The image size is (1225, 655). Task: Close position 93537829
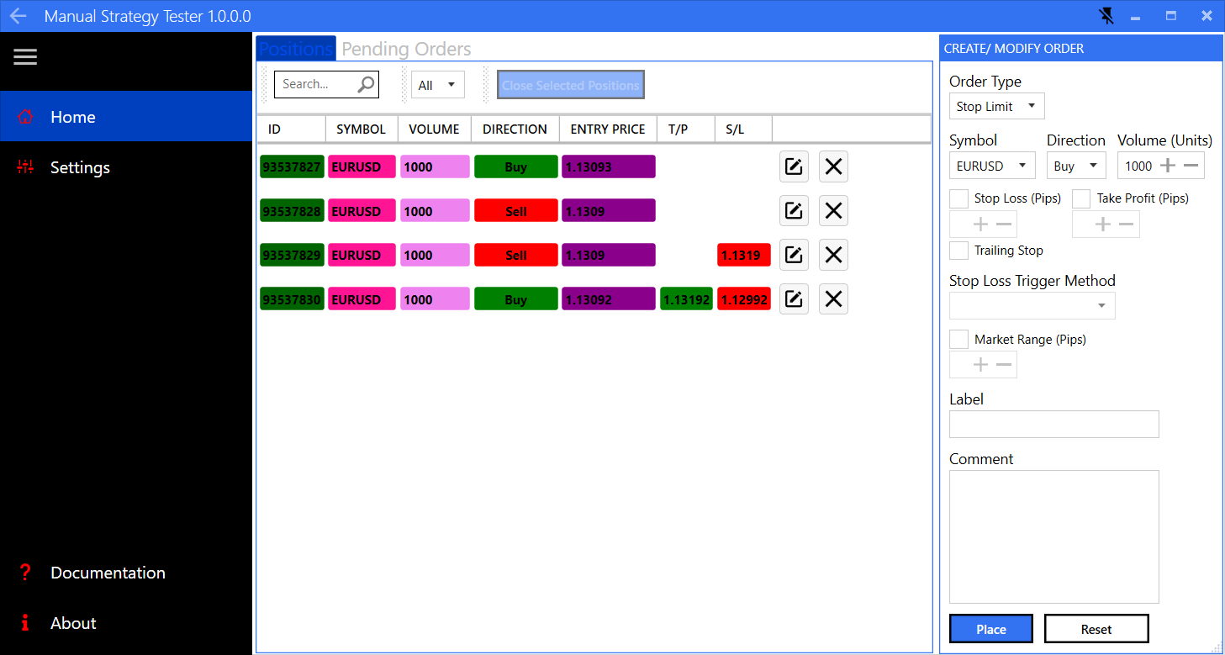point(833,255)
